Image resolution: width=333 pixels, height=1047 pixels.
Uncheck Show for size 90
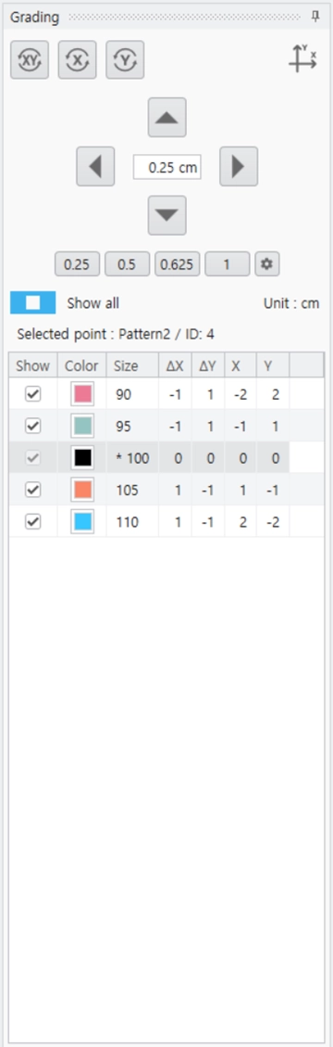(32, 395)
